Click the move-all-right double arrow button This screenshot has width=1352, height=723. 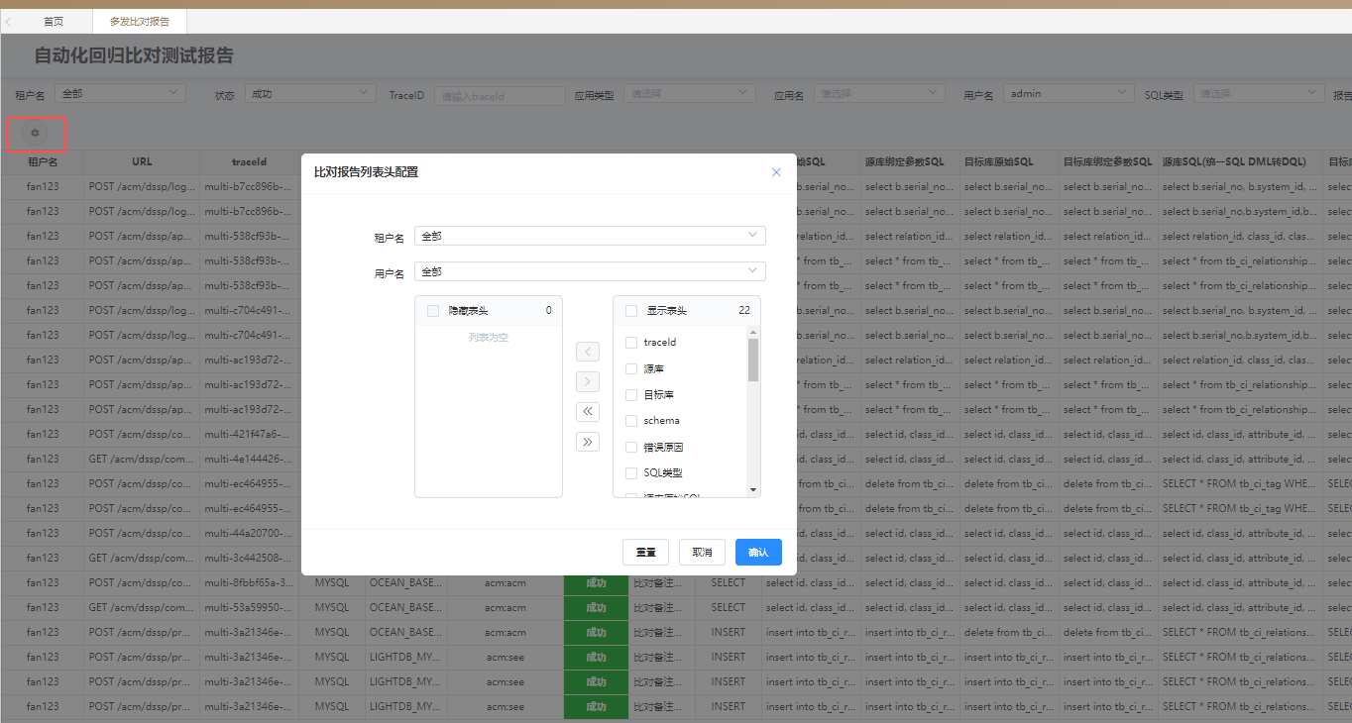588,441
